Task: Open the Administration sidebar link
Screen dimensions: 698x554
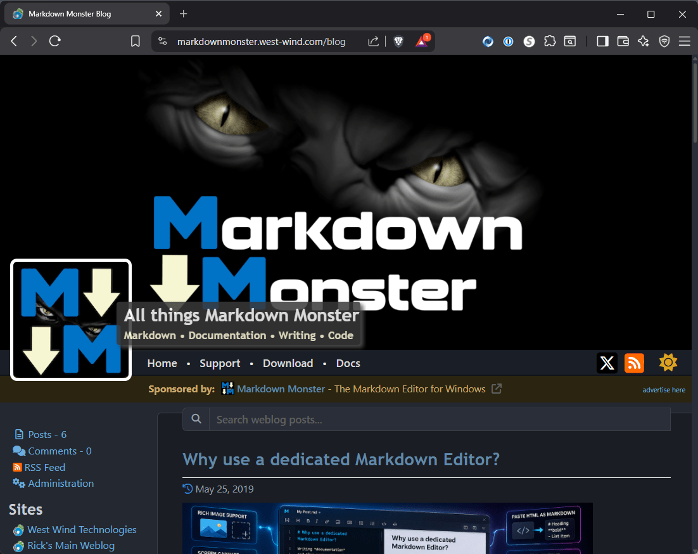Action: pos(61,484)
